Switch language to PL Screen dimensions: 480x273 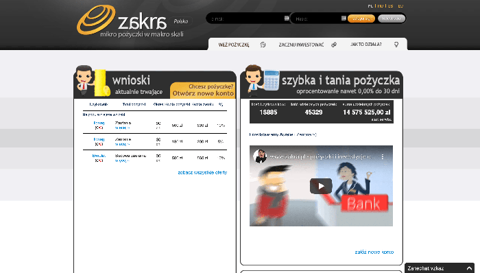370,5
